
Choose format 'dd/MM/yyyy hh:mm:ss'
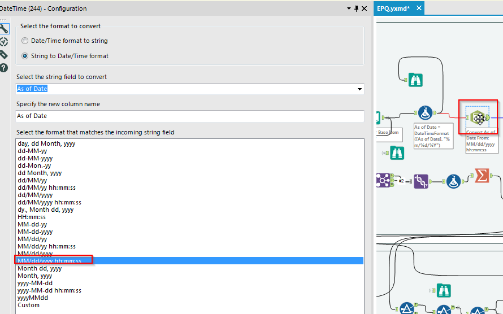click(50, 203)
